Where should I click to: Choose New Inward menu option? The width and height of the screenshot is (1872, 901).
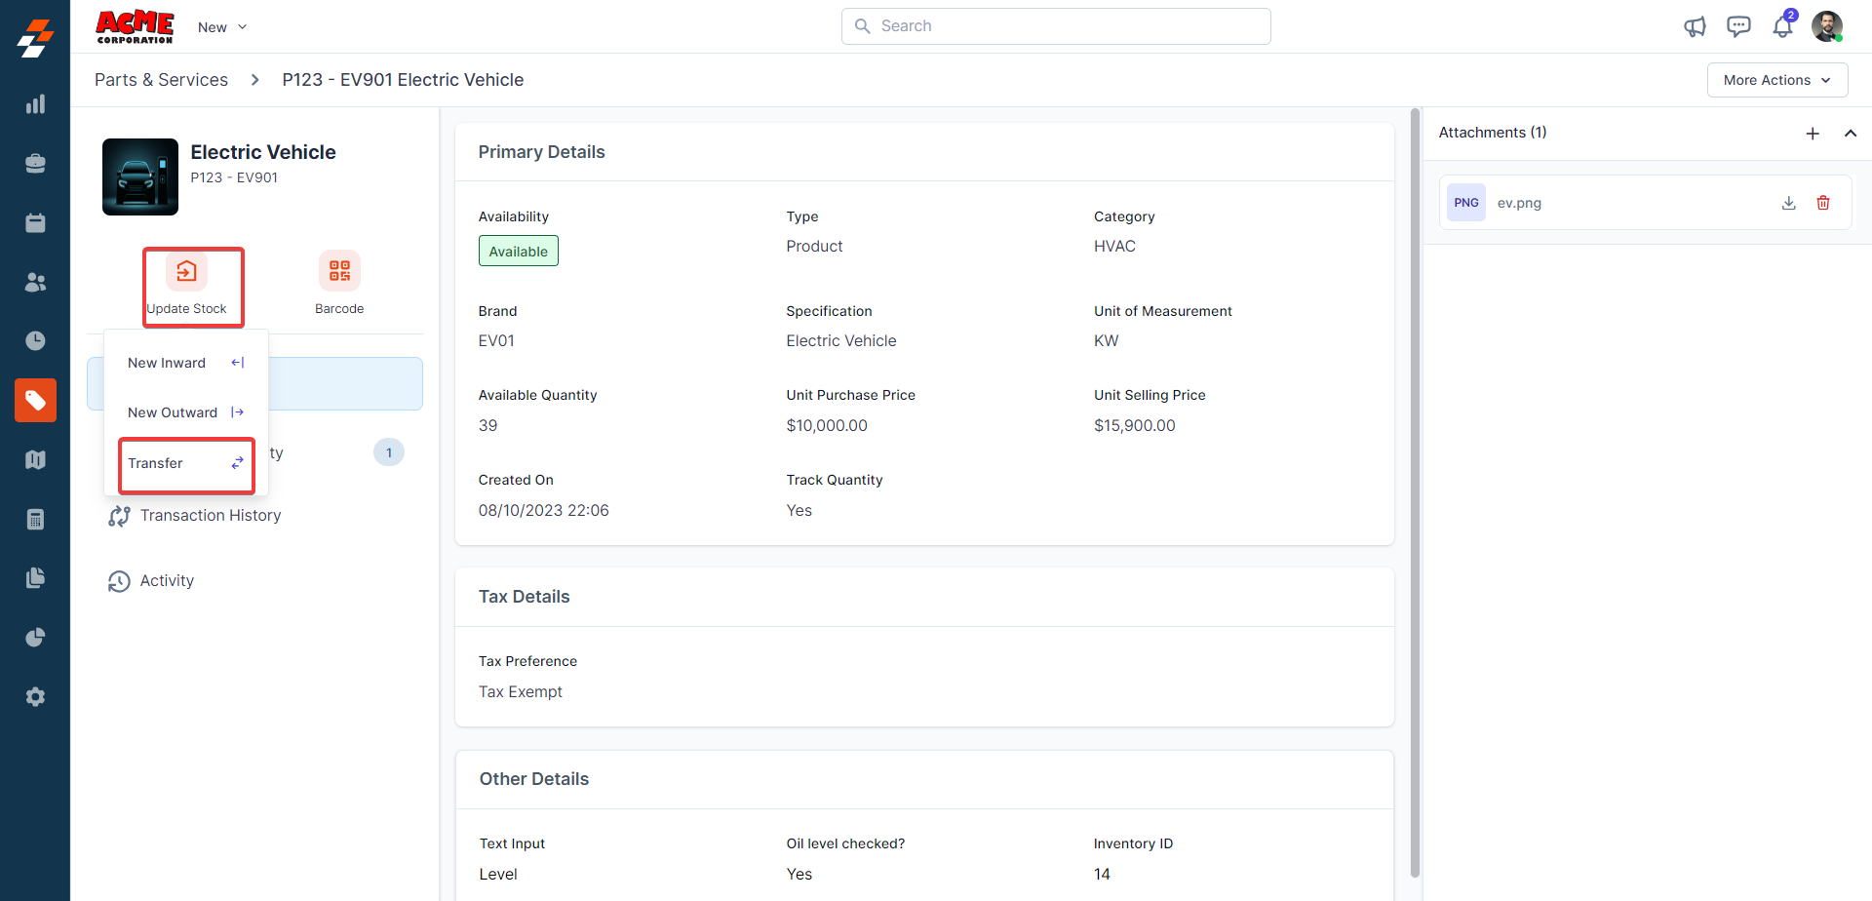coord(185,363)
